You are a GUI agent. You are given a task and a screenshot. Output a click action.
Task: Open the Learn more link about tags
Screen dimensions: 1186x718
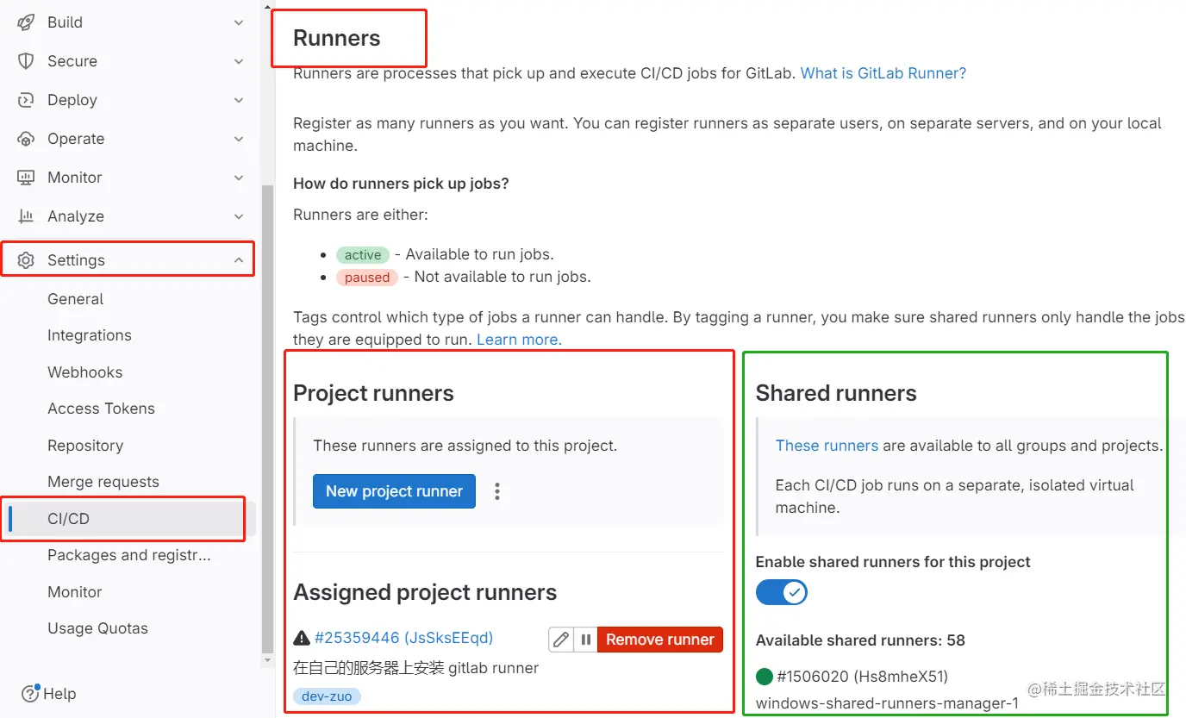click(519, 340)
